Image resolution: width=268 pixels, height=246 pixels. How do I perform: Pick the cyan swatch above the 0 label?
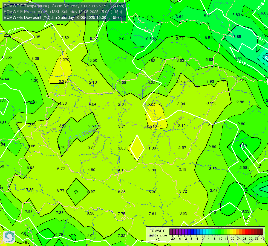pyautogui.click(x=204, y=232)
